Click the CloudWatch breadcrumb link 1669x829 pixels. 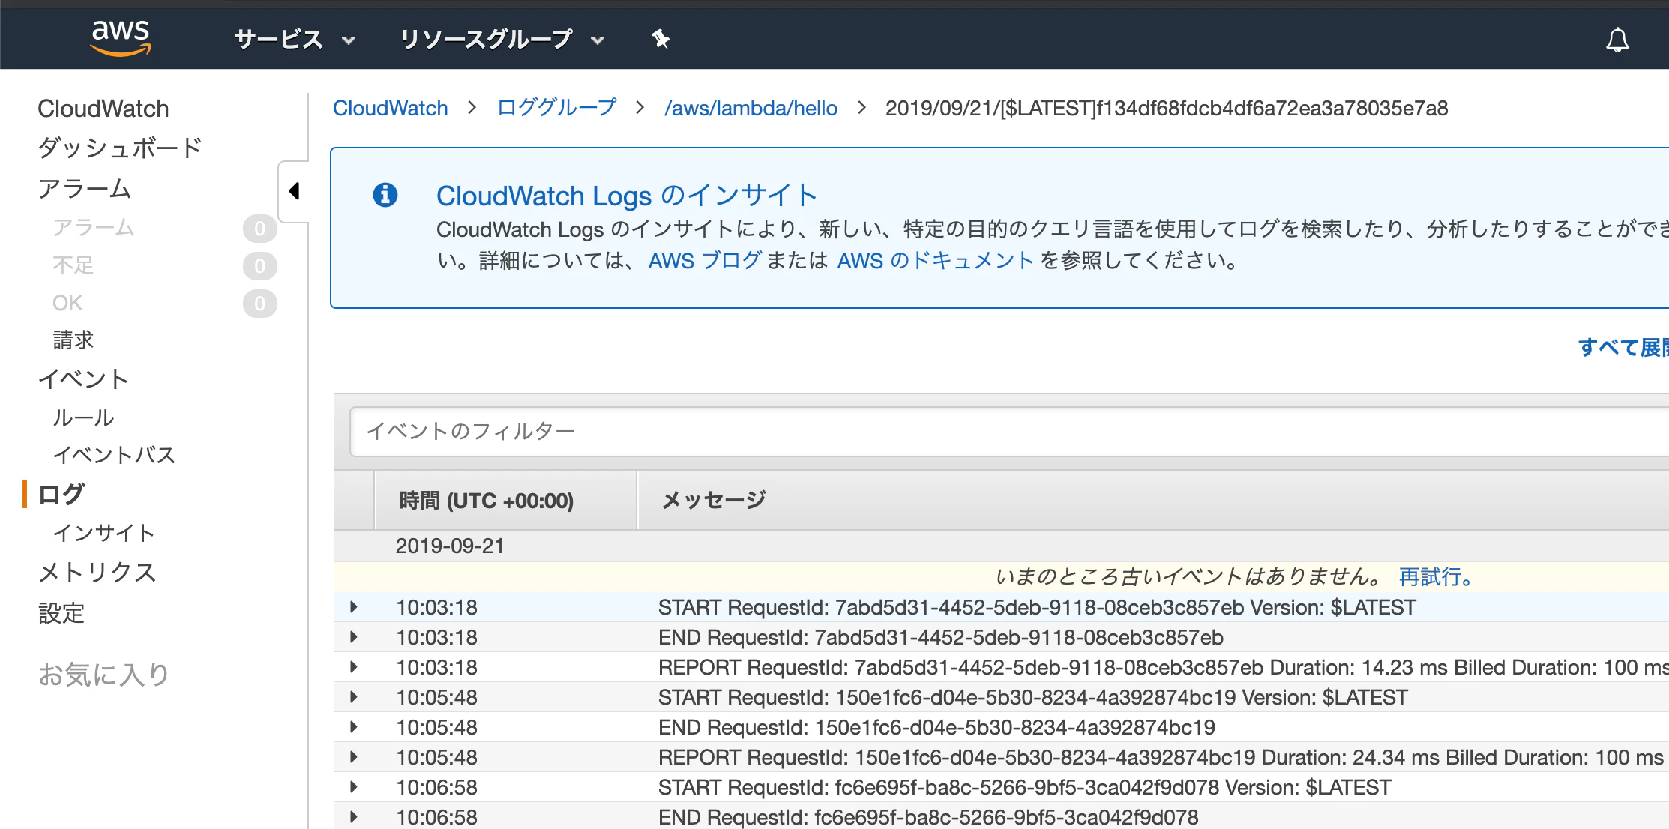(x=391, y=108)
